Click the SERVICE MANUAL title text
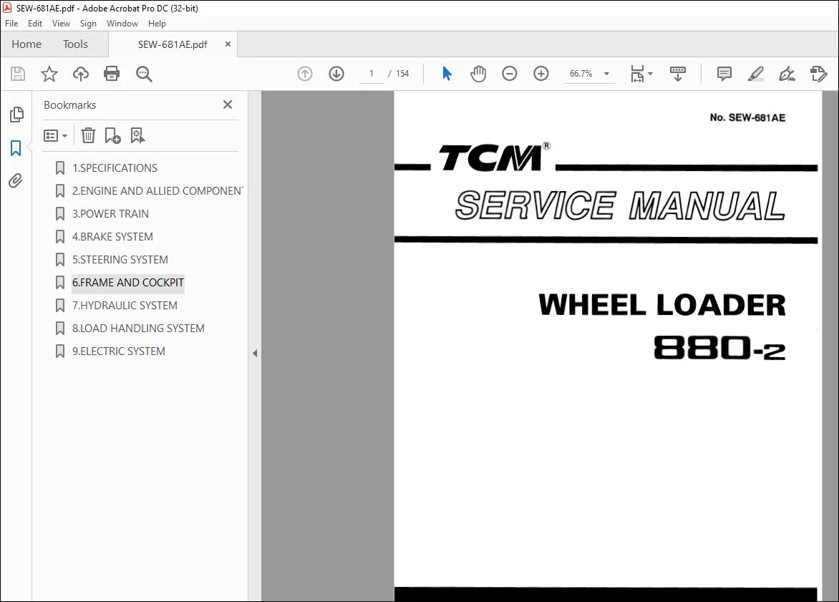 tap(621, 205)
